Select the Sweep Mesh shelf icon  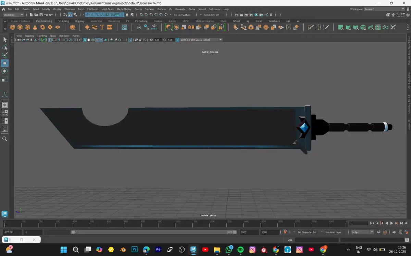[x=95, y=27]
